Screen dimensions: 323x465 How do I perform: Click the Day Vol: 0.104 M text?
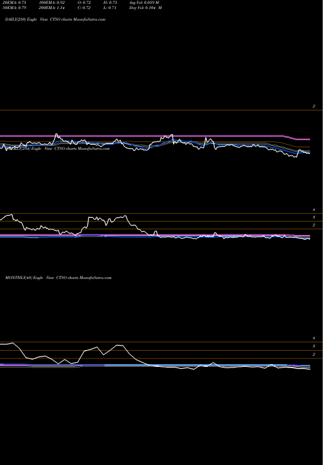(145, 8)
